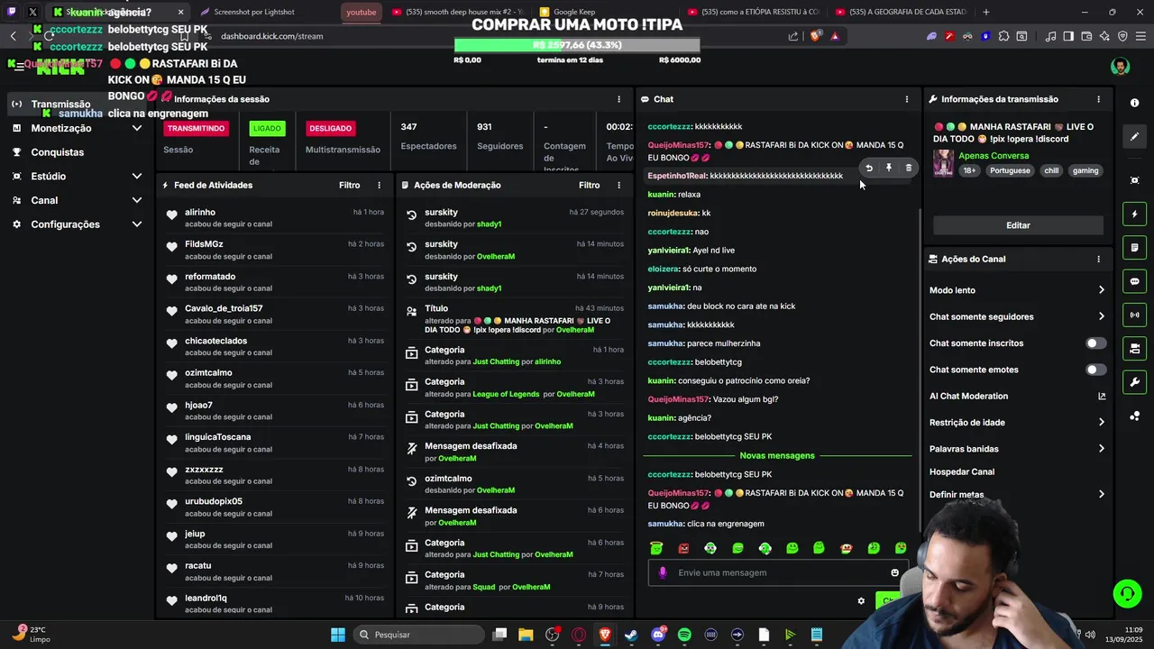Screen dimensions: 1154x649
Task: Click the lightning bolt icon in right sidebar
Action: (x=1134, y=215)
